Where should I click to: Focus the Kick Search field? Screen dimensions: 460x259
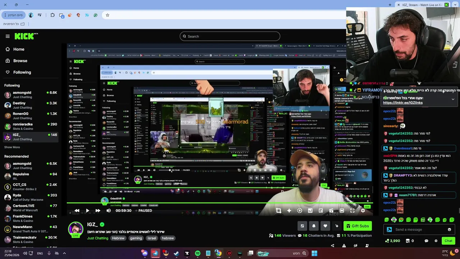coord(230,36)
